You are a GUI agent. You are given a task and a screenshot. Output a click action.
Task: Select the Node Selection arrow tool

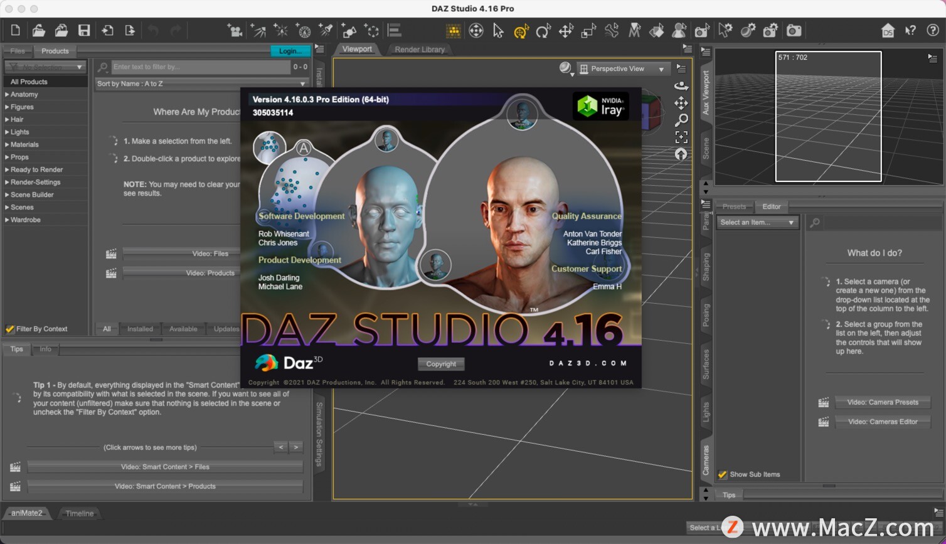pos(498,30)
